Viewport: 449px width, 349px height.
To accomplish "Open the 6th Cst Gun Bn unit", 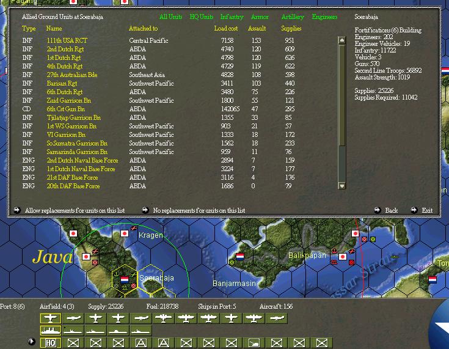I will tap(66, 109).
